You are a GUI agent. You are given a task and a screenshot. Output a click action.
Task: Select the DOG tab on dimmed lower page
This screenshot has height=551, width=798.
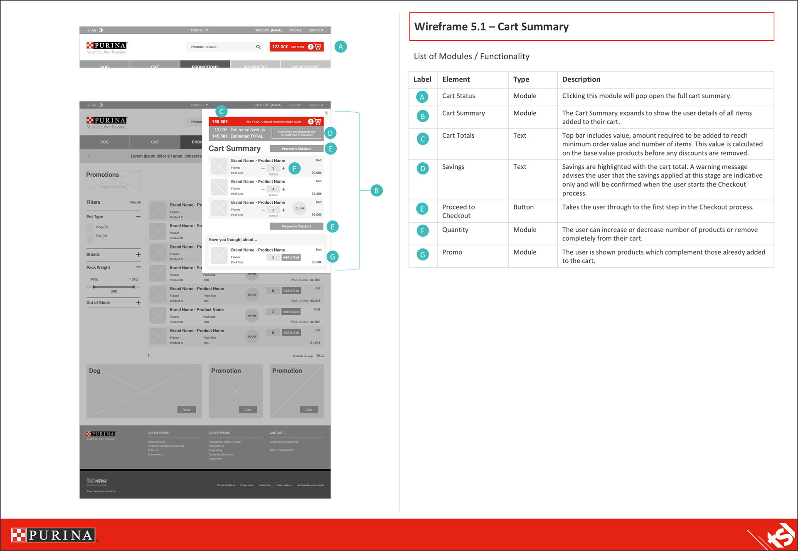pos(104,142)
